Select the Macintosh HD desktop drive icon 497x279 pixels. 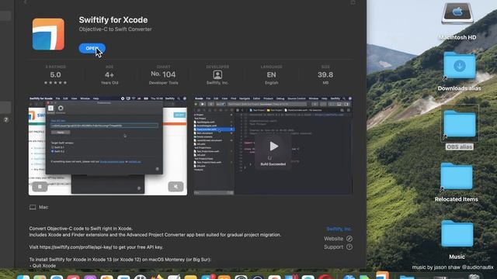[x=457, y=13]
